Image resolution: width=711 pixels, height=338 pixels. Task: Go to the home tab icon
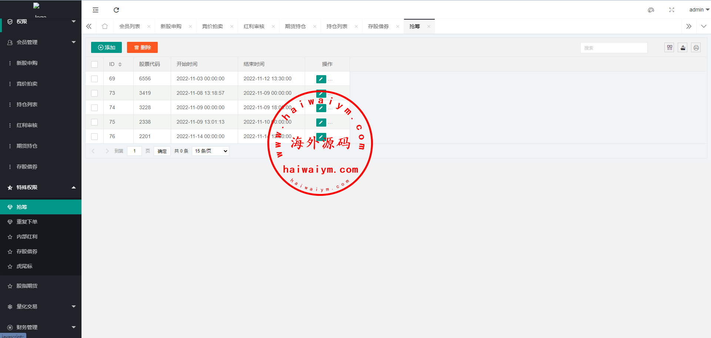coord(105,26)
